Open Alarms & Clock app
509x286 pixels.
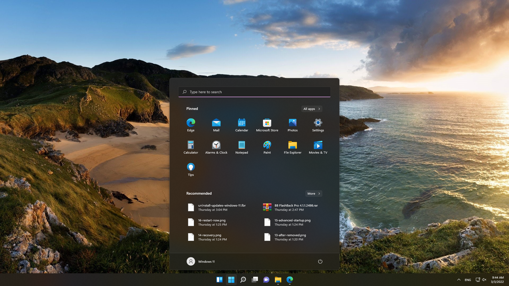coord(216,147)
